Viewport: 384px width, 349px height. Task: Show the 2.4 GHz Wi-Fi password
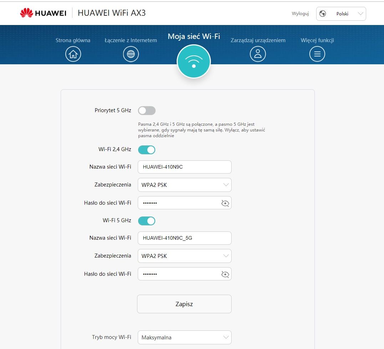[225, 203]
